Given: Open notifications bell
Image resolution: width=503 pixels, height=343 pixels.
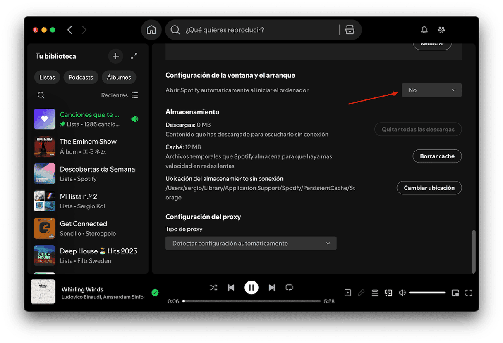Looking at the screenshot, I should (x=424, y=30).
